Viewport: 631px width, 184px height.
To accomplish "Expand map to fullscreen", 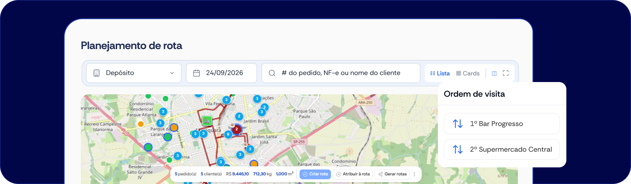I will (506, 73).
